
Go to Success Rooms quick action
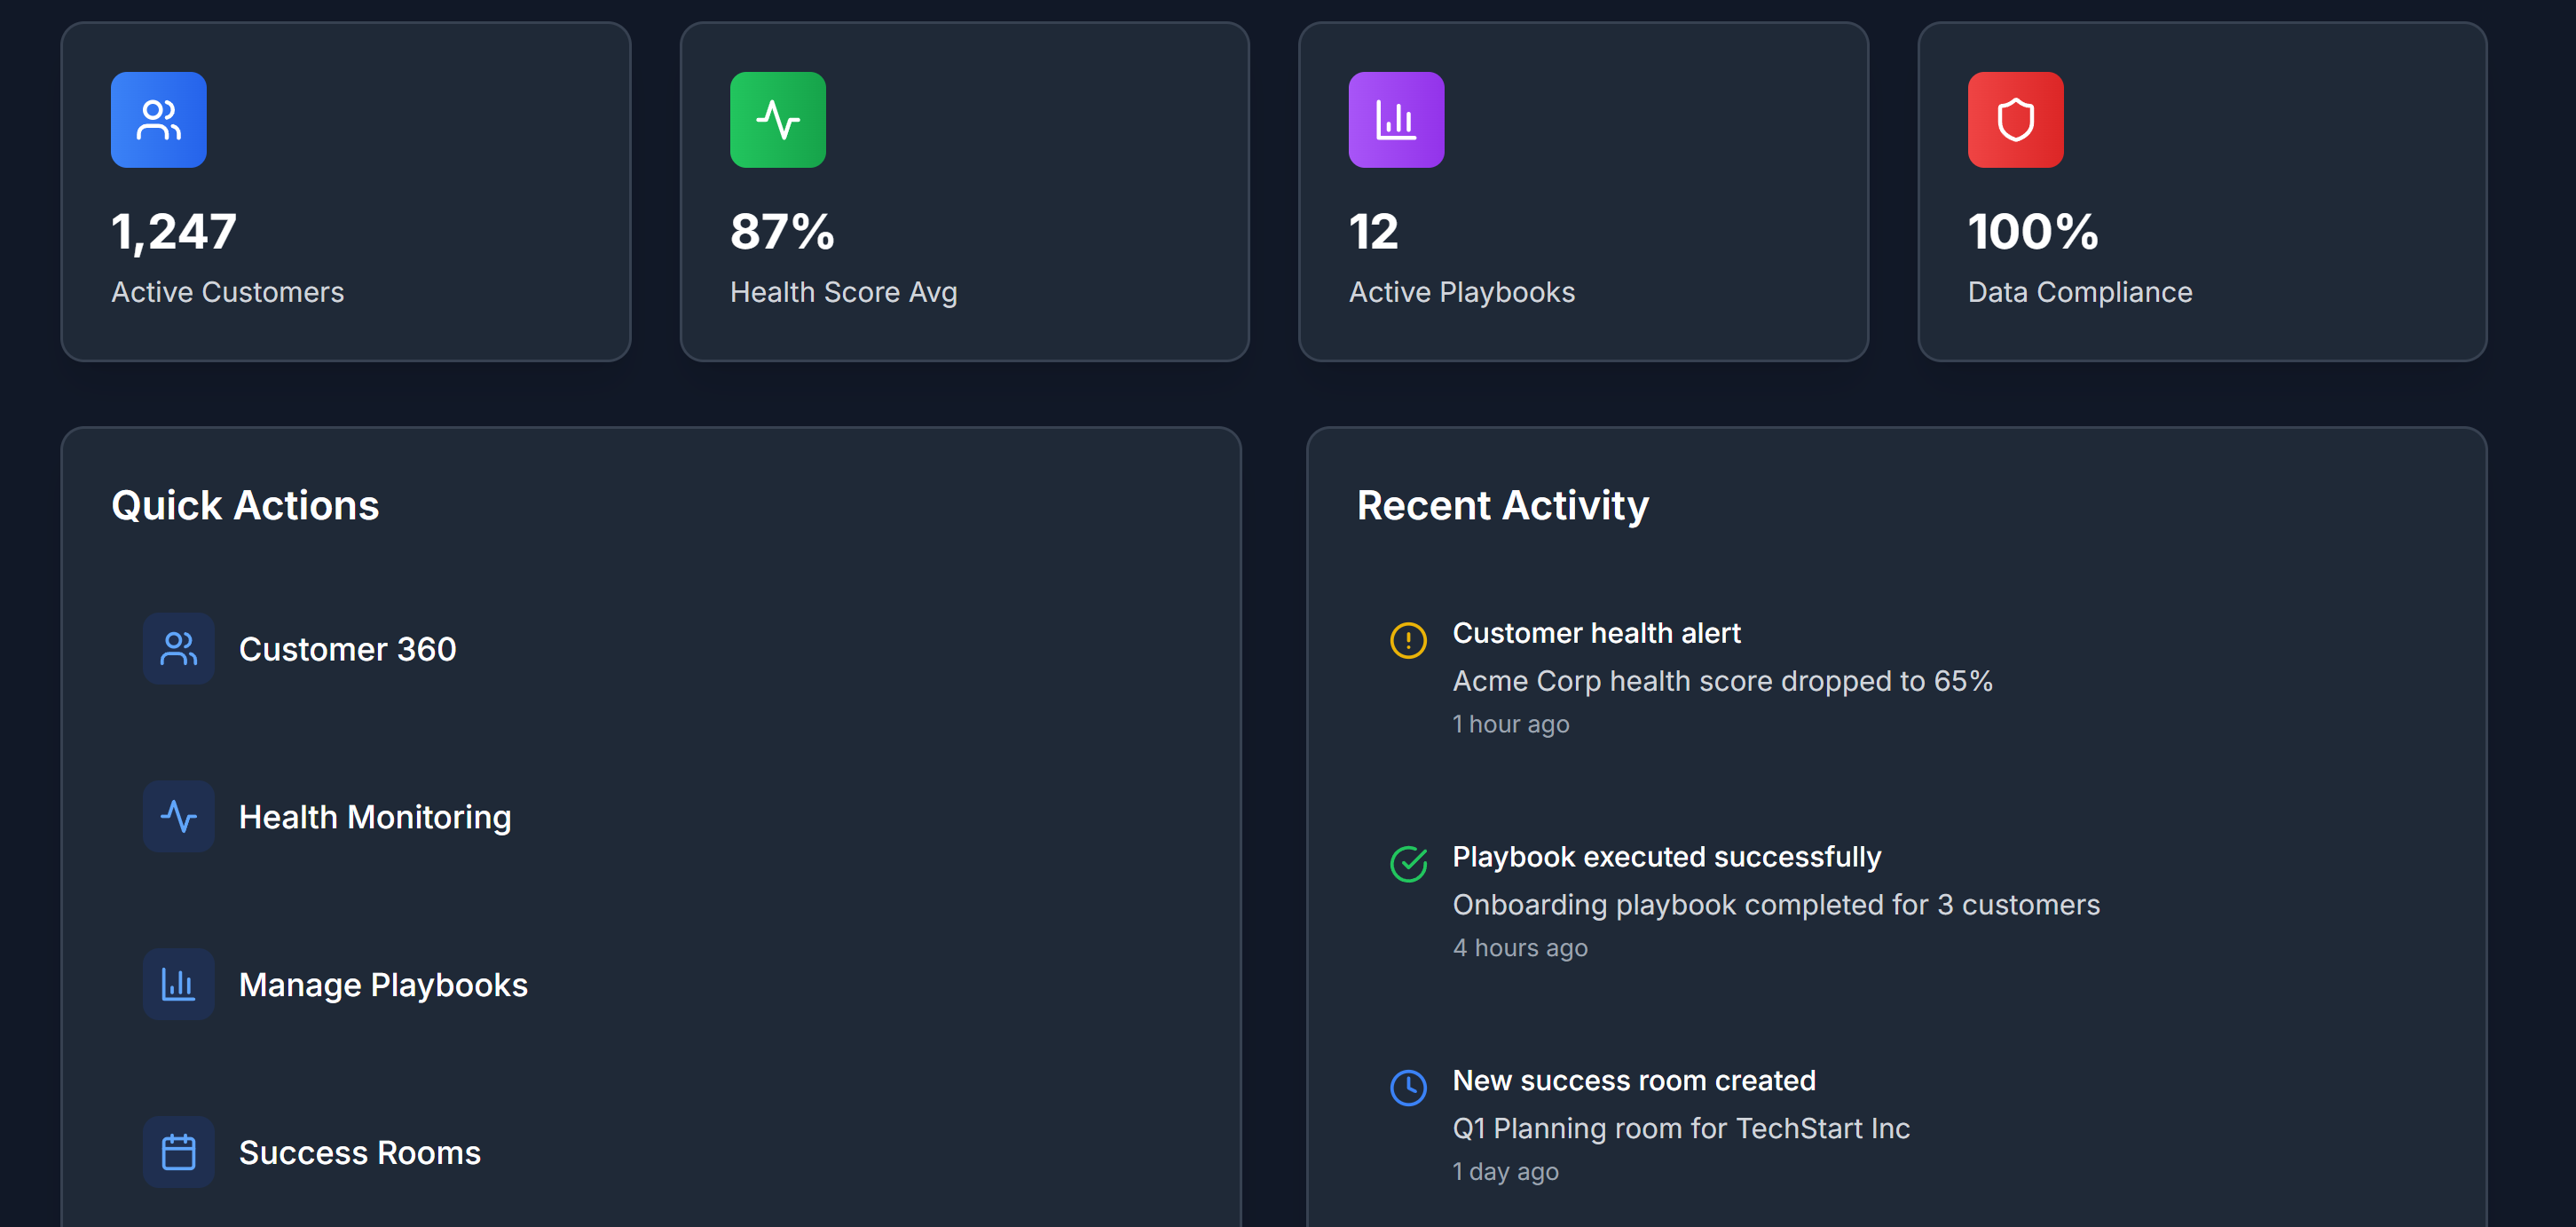tap(651, 1152)
